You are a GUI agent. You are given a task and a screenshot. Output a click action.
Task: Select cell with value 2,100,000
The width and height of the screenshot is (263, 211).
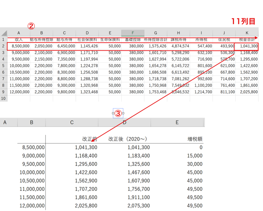(41, 53)
